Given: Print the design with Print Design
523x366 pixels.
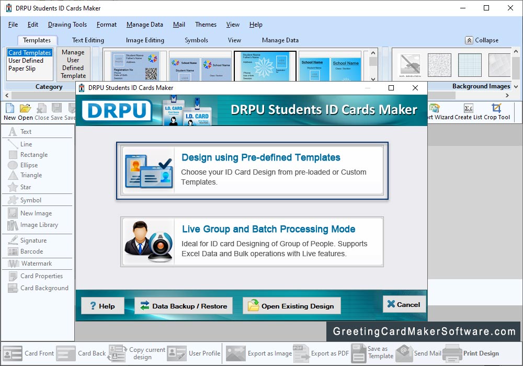Looking at the screenshot, I should point(471,353).
